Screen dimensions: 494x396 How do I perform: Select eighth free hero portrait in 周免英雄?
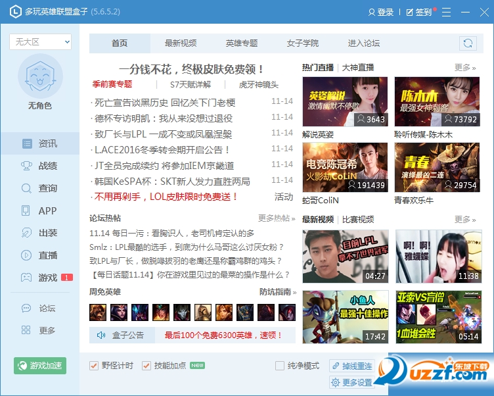[245, 312]
